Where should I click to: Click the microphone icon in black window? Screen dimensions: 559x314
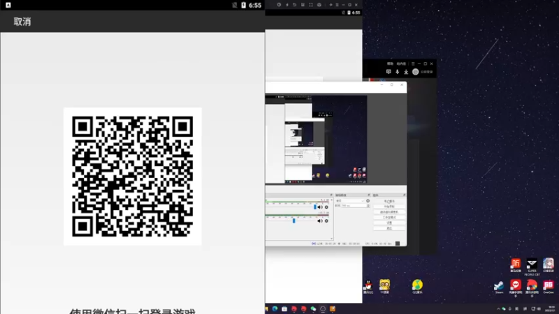pyautogui.click(x=397, y=72)
